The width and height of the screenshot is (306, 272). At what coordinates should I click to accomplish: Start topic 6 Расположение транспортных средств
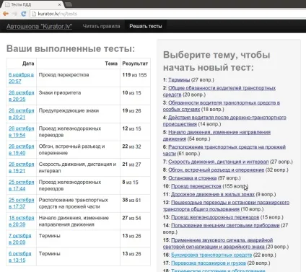point(224,150)
